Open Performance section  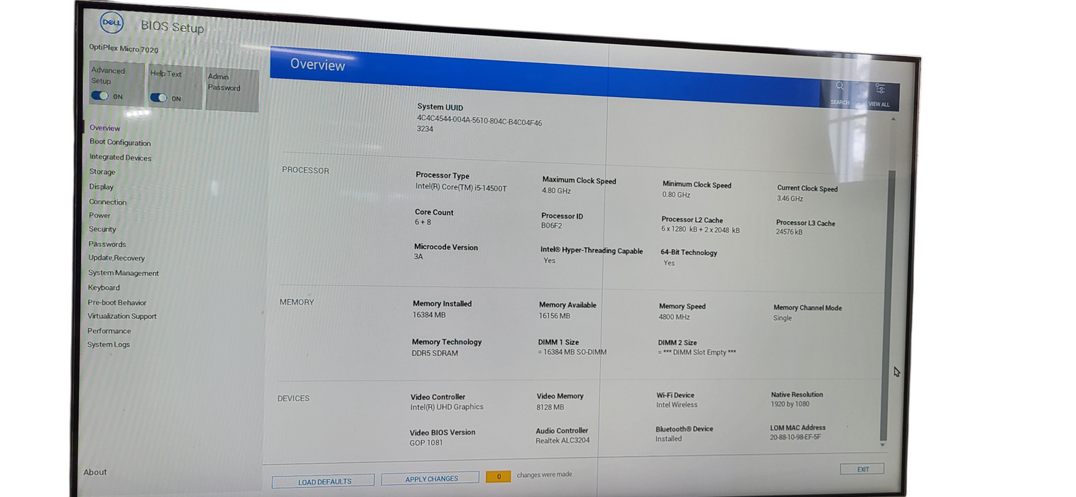tap(109, 331)
